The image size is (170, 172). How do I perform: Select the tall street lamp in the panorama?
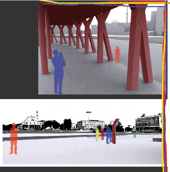point(89,120)
